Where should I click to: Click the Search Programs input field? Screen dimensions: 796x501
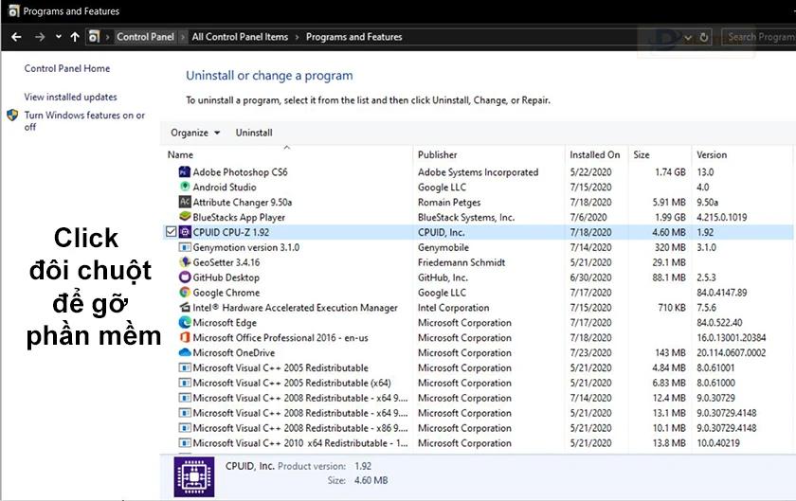759,37
